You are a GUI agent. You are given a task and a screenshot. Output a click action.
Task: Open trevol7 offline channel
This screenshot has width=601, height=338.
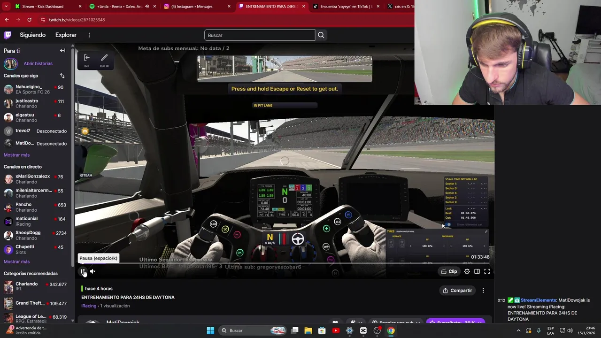[37, 131]
